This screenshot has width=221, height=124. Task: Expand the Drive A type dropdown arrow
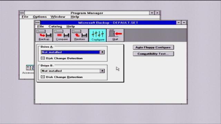coord(102,52)
